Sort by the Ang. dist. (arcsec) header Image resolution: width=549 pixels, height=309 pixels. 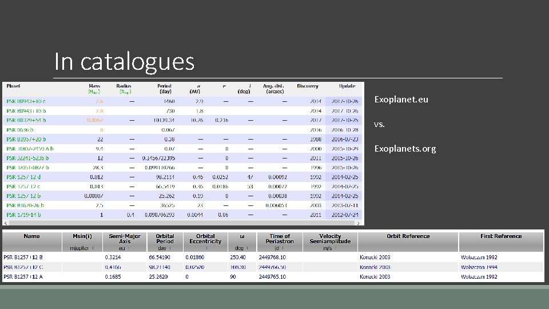point(273,89)
